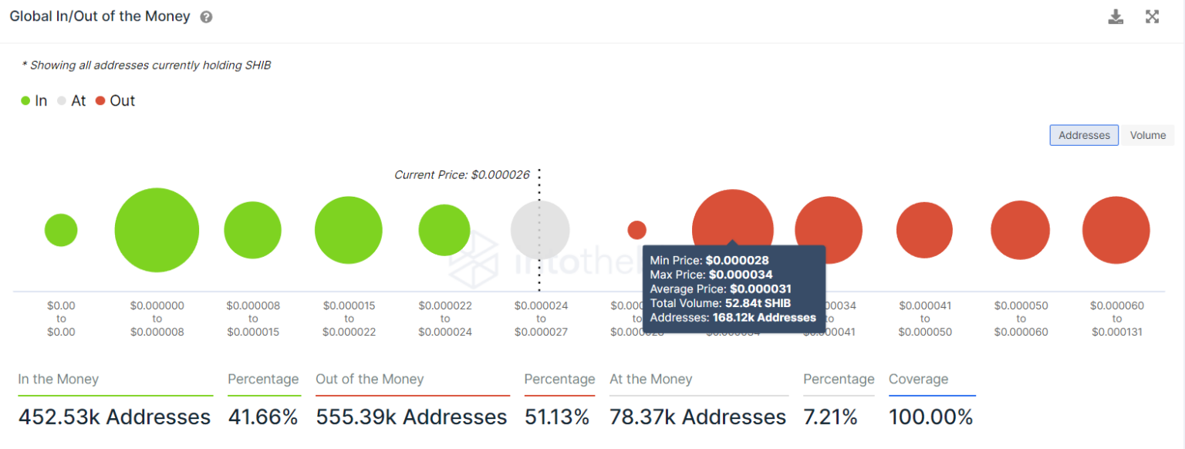1185x449 pixels.
Task: Click the Min Price: $0.000028 tooltip line
Action: click(710, 261)
